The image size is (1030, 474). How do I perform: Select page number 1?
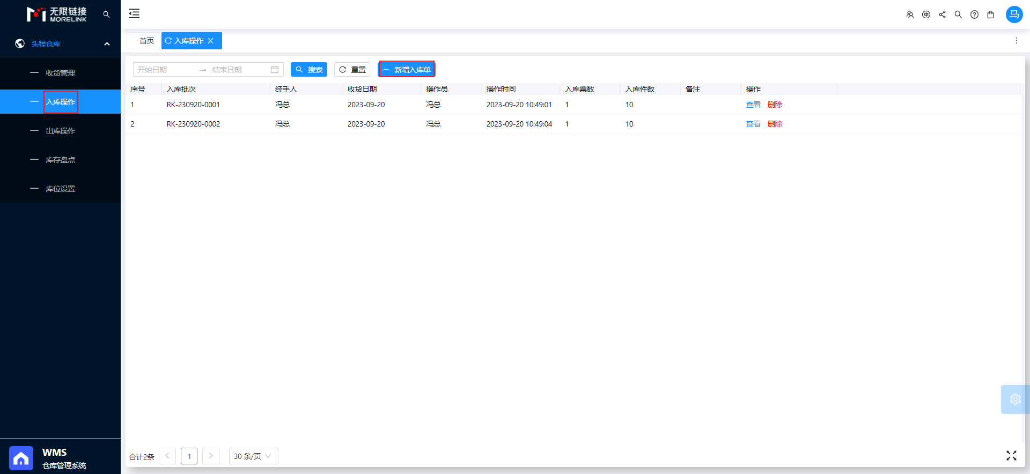[189, 456]
